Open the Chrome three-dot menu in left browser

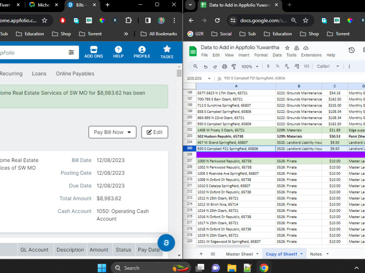coord(174,20)
